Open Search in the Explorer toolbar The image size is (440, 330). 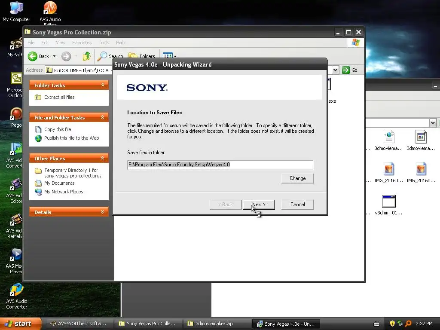[110, 56]
